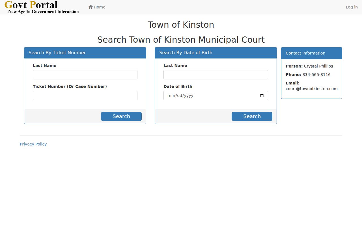
Task: Click Search button in Date of Birth panel
Action: (x=252, y=116)
